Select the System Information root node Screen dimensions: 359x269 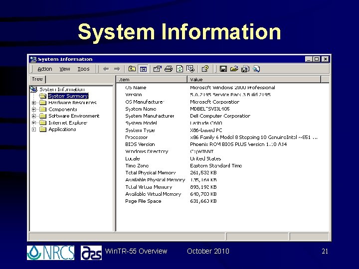tap(62, 89)
